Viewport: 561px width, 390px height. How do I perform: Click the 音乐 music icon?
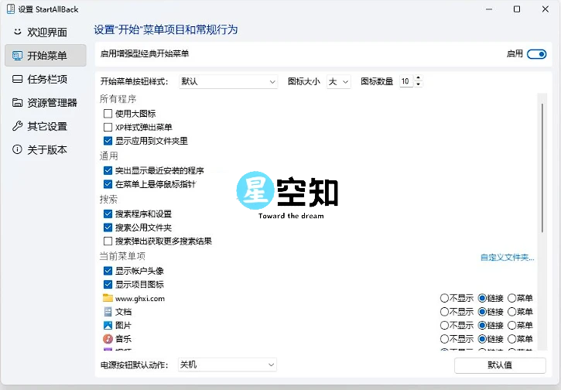(108, 338)
